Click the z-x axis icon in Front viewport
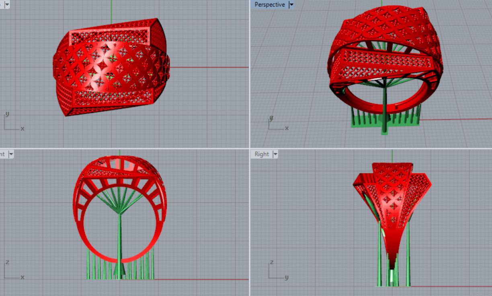 tap(13, 271)
